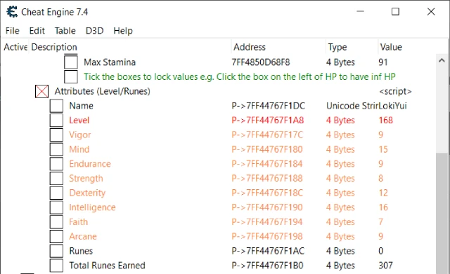Screen dimensions: 450x274
Task: Lock the Strength value checkbox
Action: click(56, 179)
